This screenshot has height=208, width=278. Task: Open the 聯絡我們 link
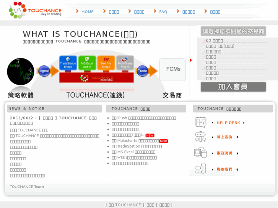224,169
